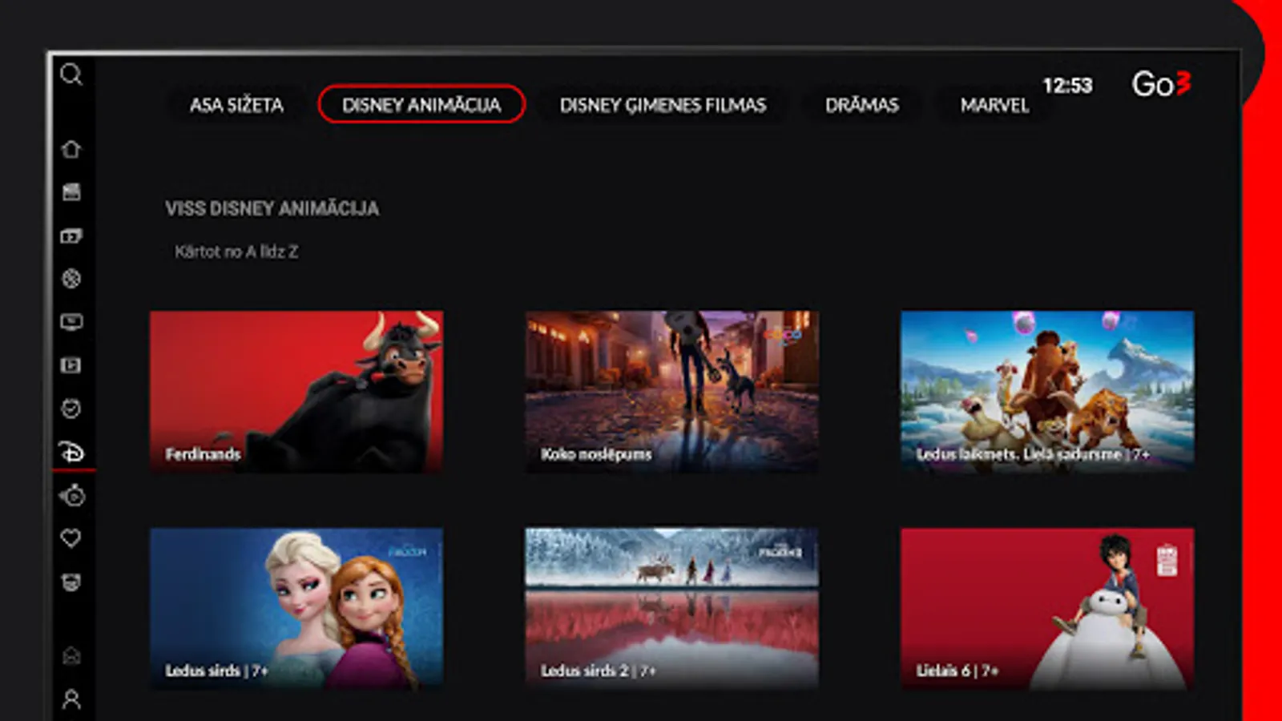The height and width of the screenshot is (721, 1282).
Task: Open the Koko noslēpums movie card
Action: click(671, 391)
